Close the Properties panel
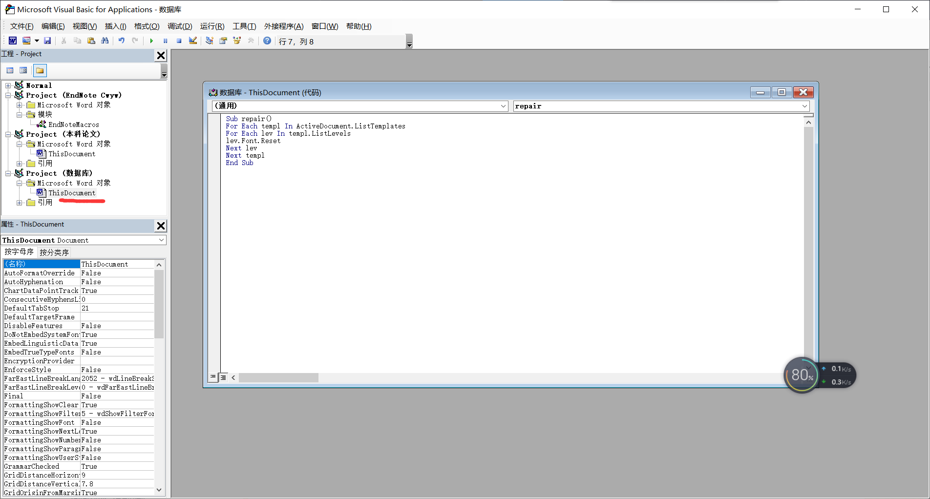Viewport: 930px width, 499px height. point(161,226)
